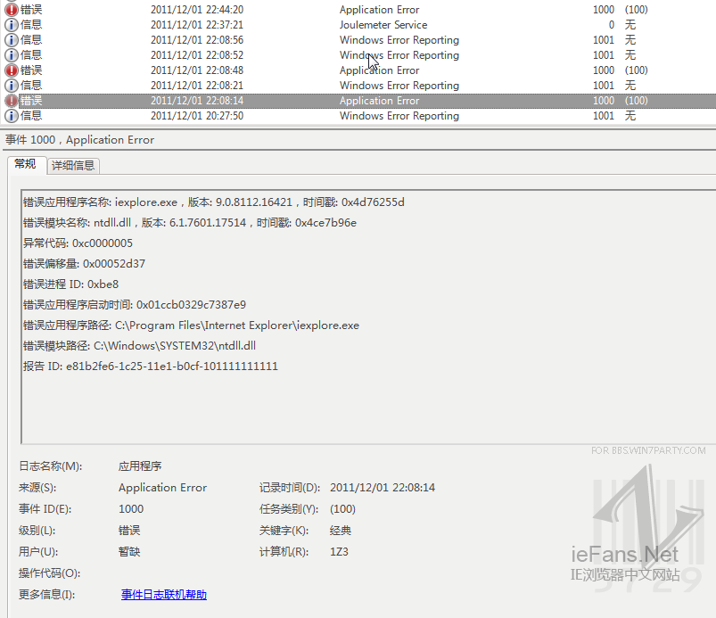The height and width of the screenshot is (618, 716).
Task: Click the 2011/12/01 20:27:50 date cell
Action: [x=197, y=116]
